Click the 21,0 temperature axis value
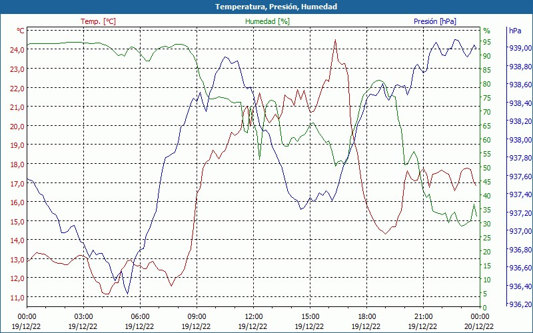The image size is (533, 333). point(16,107)
